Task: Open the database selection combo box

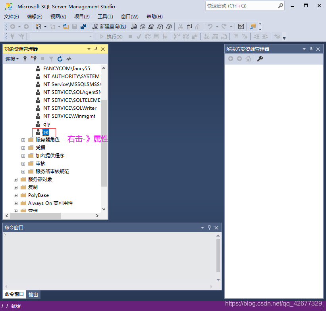Action: pyautogui.click(x=61, y=37)
